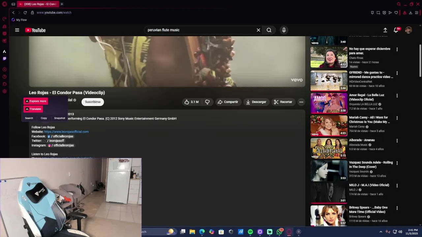The image size is (422, 237).
Task: Reload the current YouTube page
Action: point(25,13)
